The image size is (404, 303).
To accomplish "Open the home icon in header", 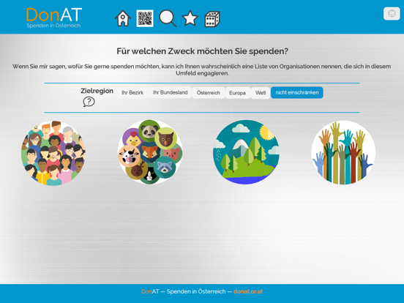I will (x=123, y=18).
